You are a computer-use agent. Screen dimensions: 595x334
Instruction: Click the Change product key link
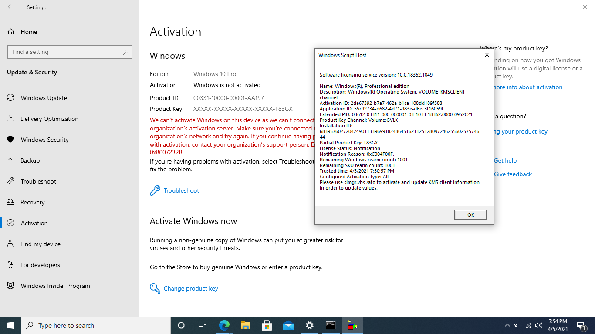point(191,288)
